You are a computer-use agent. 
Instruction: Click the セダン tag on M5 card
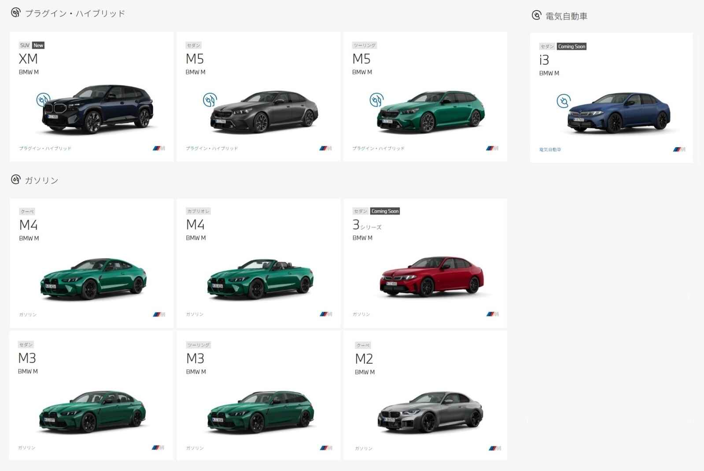(x=193, y=45)
